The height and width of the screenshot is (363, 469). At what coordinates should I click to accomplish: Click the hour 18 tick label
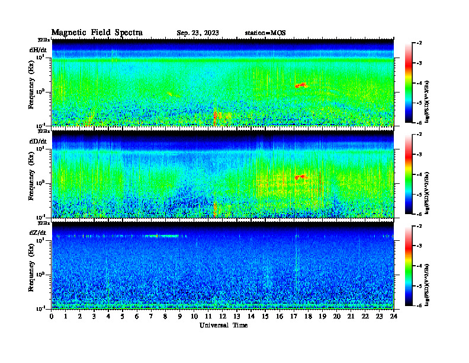pyautogui.click(x=308, y=316)
